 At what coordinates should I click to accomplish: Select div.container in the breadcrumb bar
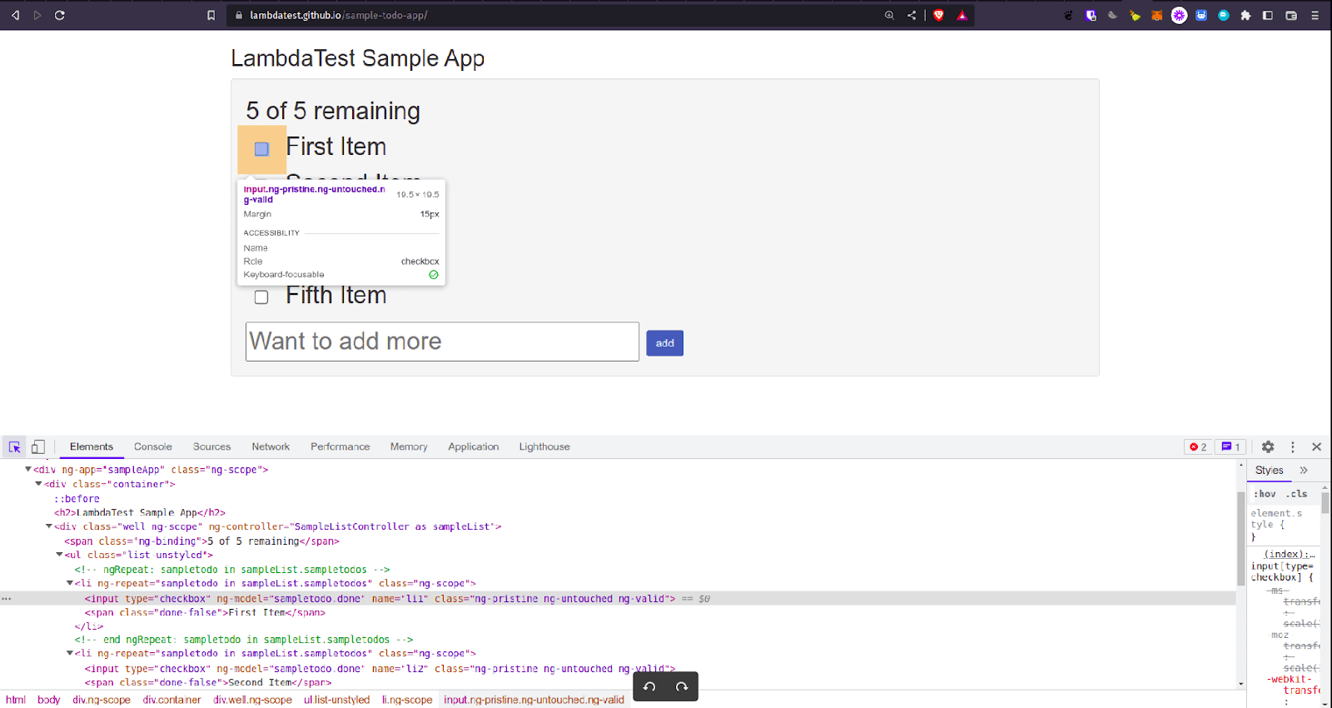[x=171, y=700]
